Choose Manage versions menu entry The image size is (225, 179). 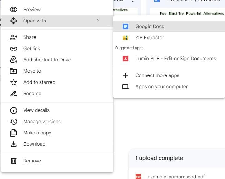tap(42, 122)
